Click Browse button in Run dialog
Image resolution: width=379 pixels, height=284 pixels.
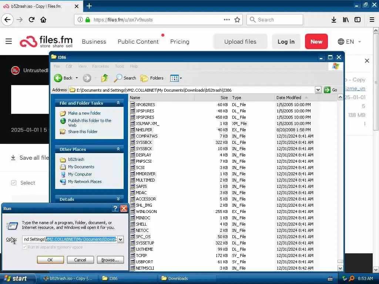110,260
